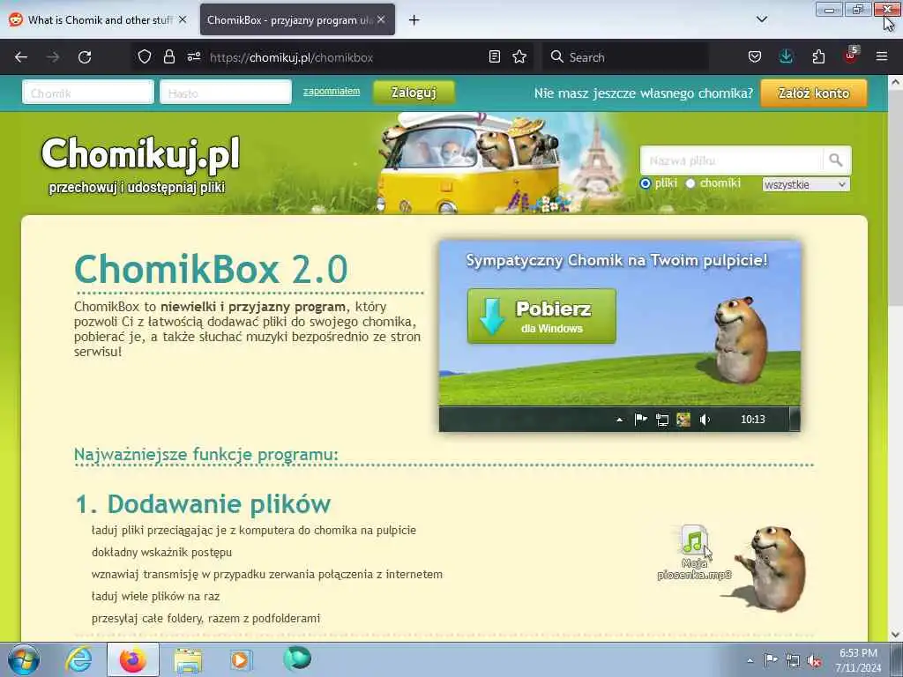This screenshot has height=677, width=903.
Task: Focus the Chomik username field
Action: point(88,93)
